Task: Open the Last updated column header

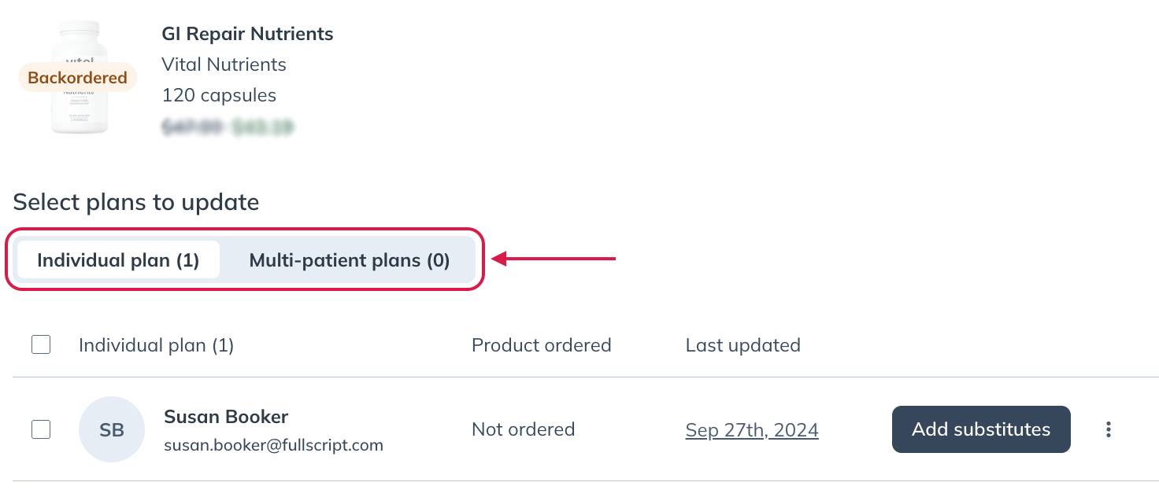Action: (x=742, y=344)
